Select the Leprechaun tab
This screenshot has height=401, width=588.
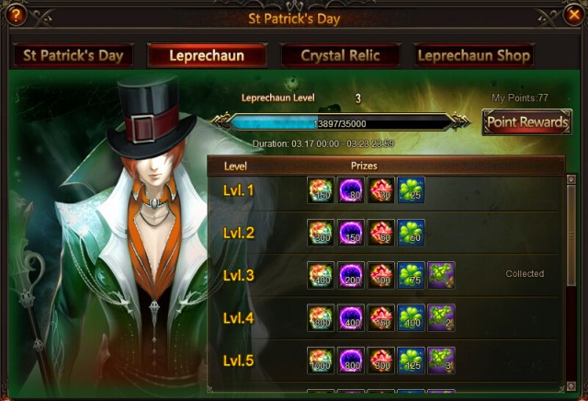[x=207, y=55]
